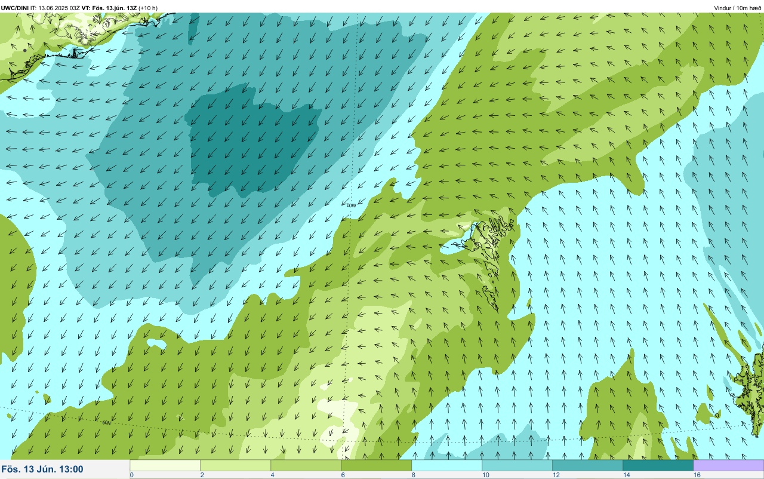Click the olive green 6–8 legend swatch
764x479 pixels.
pyautogui.click(x=377, y=465)
